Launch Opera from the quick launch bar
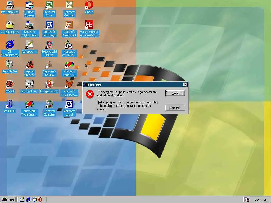This screenshot has height=203, width=271. pyautogui.click(x=40, y=200)
